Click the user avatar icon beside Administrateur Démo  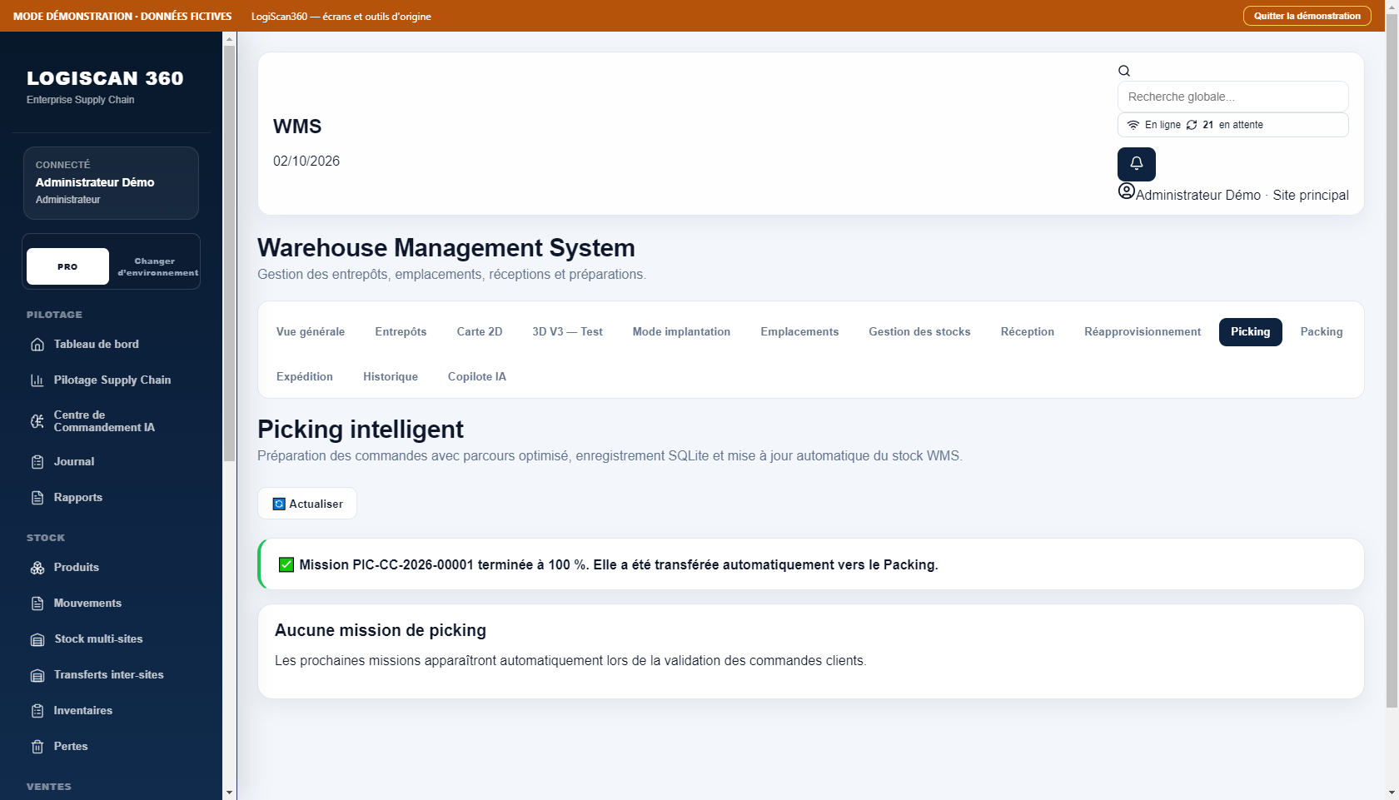tap(1127, 191)
